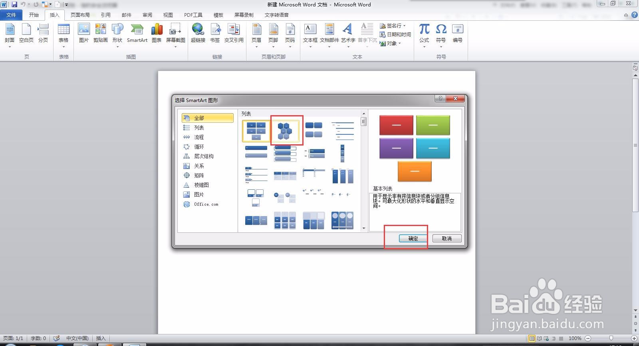639x346 pixels.
Task: Insert a symbol (符号)
Action: pos(441,35)
